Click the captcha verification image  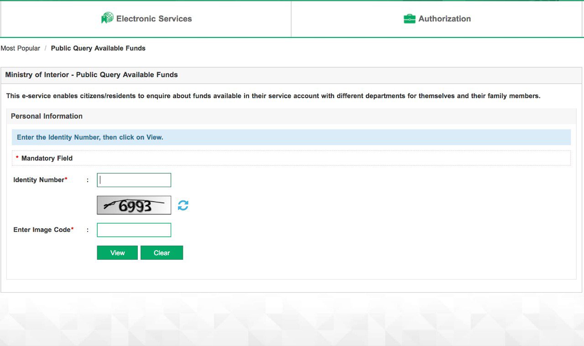click(134, 205)
